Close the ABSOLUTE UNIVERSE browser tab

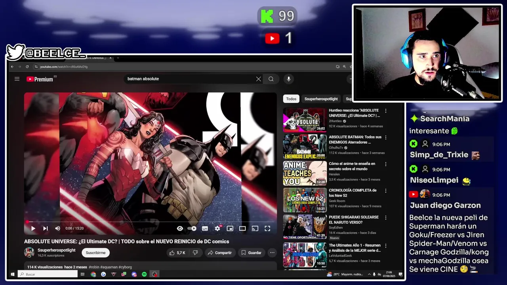coord(111,58)
